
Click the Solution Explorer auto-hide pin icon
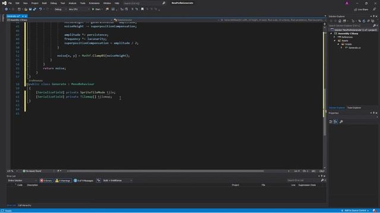point(373,16)
